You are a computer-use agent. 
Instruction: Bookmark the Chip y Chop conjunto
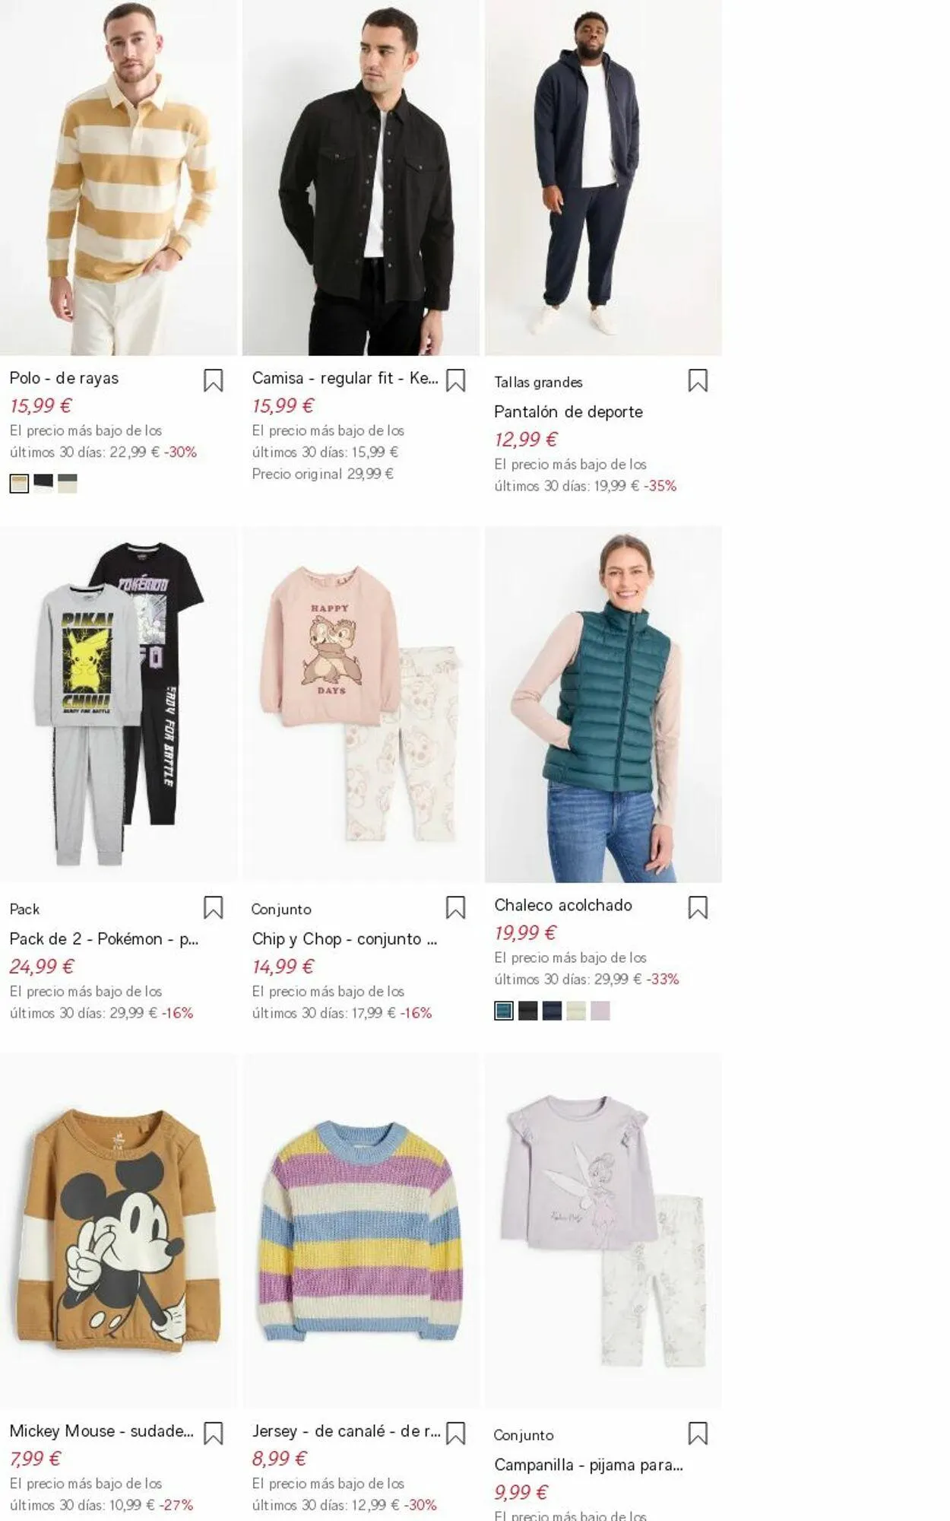[455, 907]
